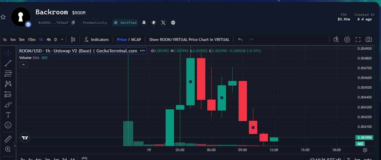Select the 1h timeframe

pyautogui.click(x=41, y=40)
